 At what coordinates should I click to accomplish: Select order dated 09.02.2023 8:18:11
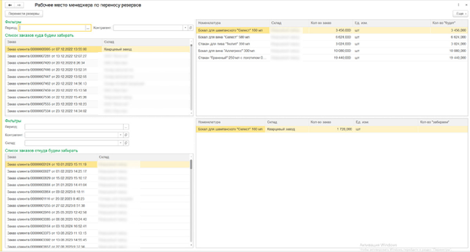click(97, 192)
